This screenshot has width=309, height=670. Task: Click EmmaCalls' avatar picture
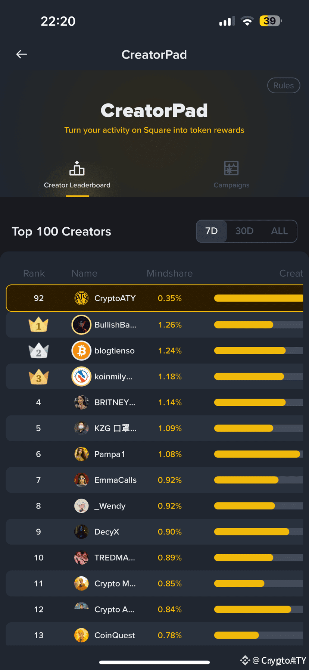coord(81,480)
